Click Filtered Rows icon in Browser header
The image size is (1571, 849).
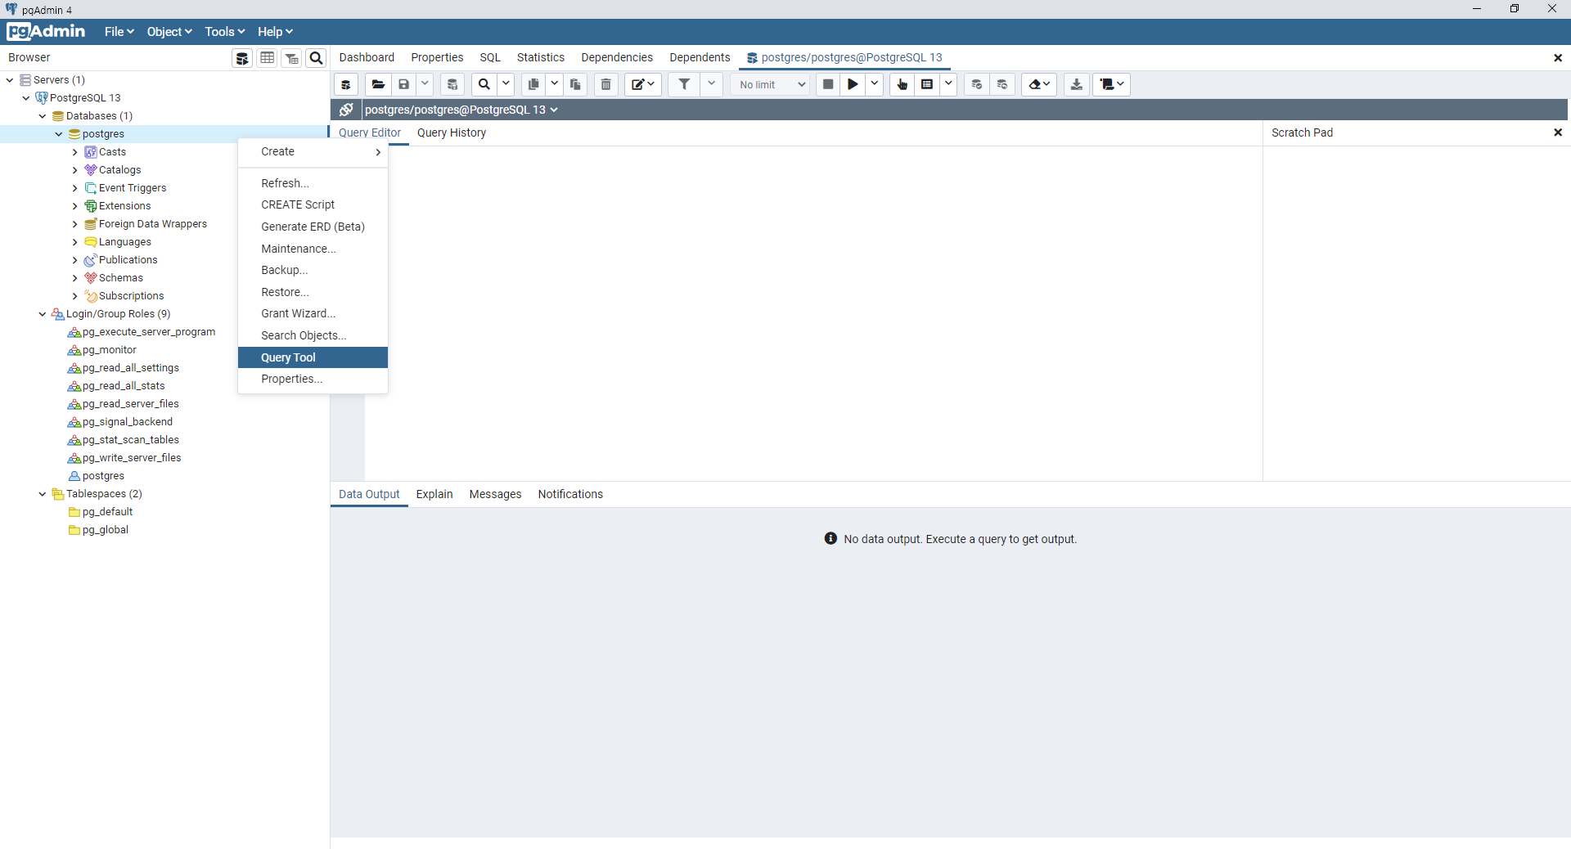point(291,58)
